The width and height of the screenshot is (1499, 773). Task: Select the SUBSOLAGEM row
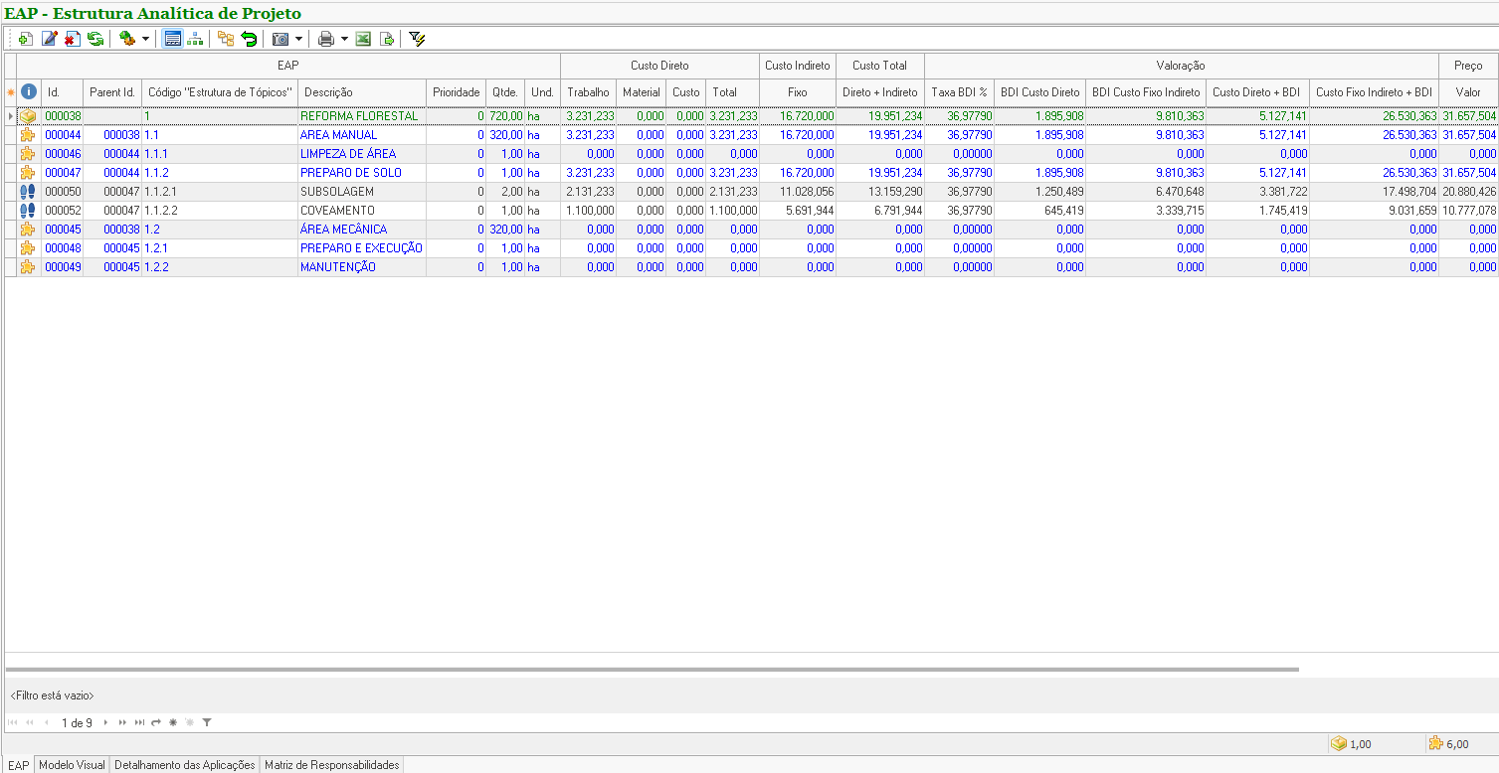coord(338,192)
